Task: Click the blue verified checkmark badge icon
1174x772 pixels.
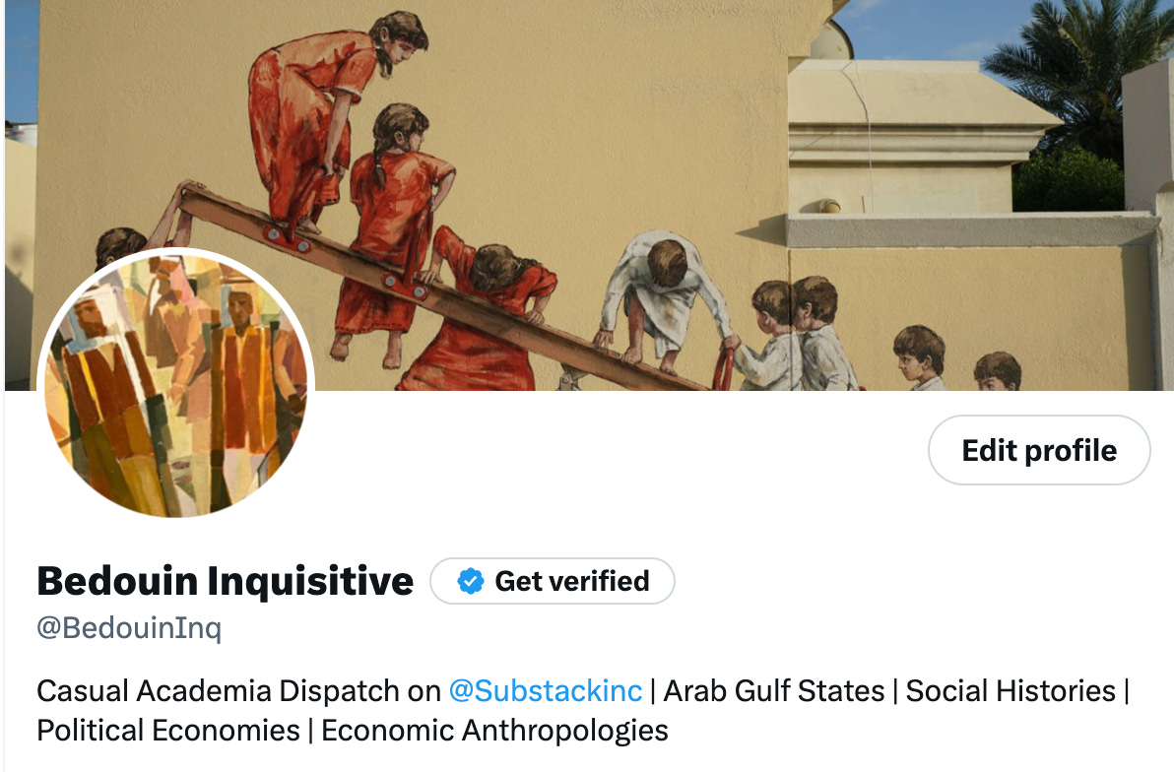Action: tap(470, 581)
